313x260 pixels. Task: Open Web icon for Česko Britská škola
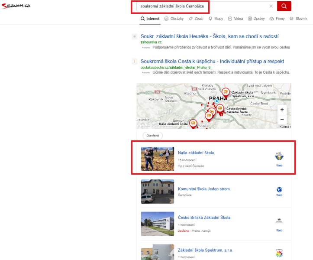[x=279, y=224]
